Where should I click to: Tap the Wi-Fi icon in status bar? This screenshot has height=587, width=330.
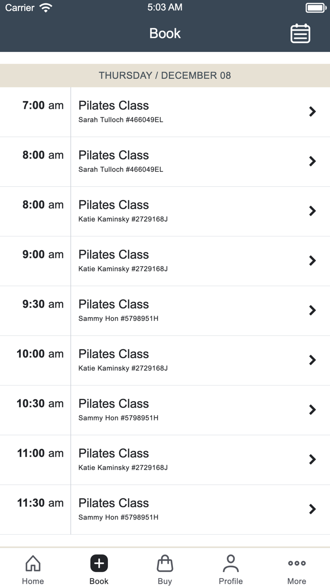pos(45,7)
